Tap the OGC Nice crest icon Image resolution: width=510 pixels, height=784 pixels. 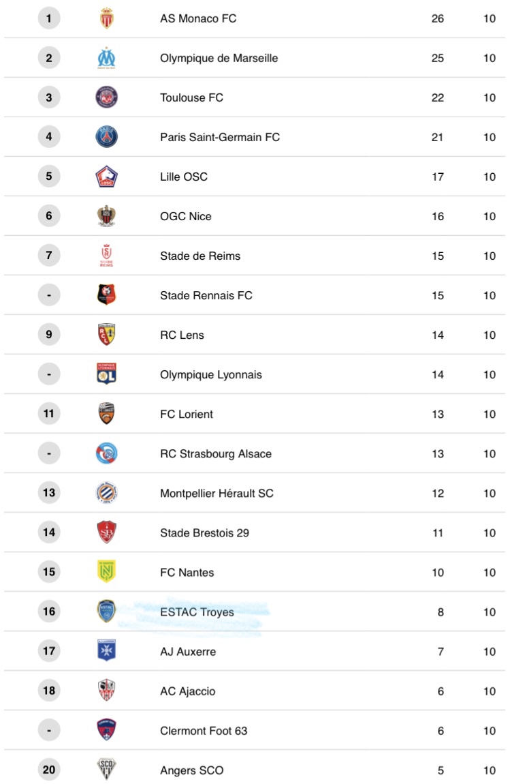[x=106, y=216]
